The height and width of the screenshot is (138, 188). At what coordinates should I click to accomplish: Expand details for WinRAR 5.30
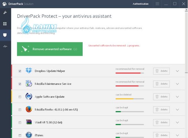177,122
